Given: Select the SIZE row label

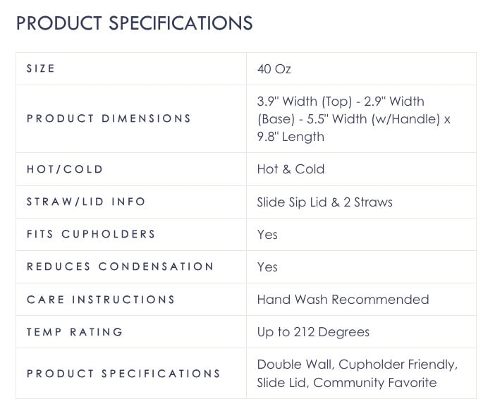Looking at the screenshot, I should pyautogui.click(x=41, y=68).
